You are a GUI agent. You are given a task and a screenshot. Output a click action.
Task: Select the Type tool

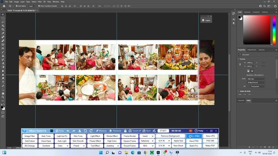coord(3,82)
